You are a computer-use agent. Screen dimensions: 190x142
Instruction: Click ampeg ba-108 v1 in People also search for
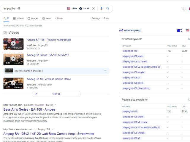(x=132, y=138)
